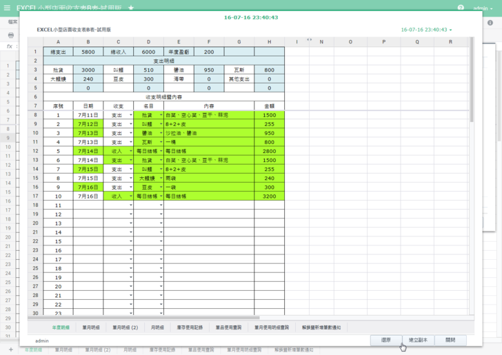Select column A header

click(58, 42)
